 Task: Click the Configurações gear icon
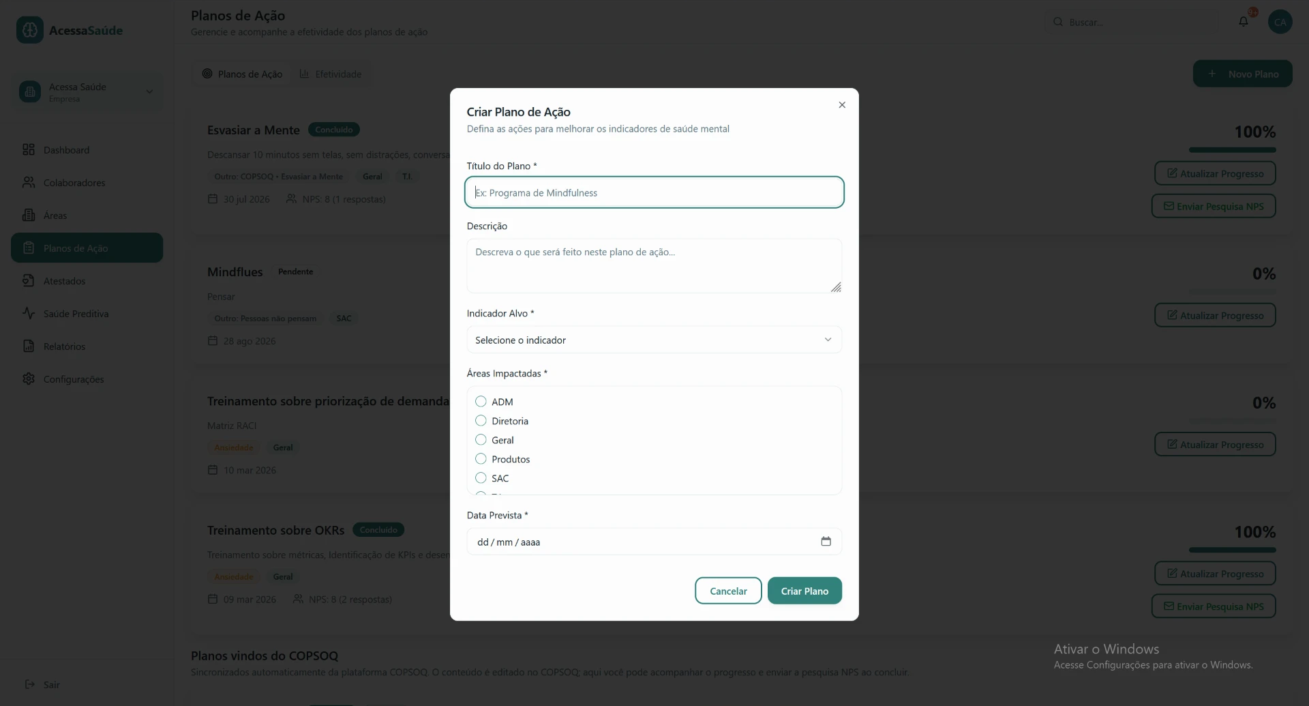click(x=29, y=379)
